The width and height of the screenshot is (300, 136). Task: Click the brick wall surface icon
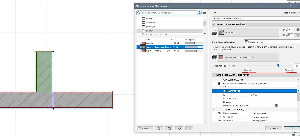215,57
